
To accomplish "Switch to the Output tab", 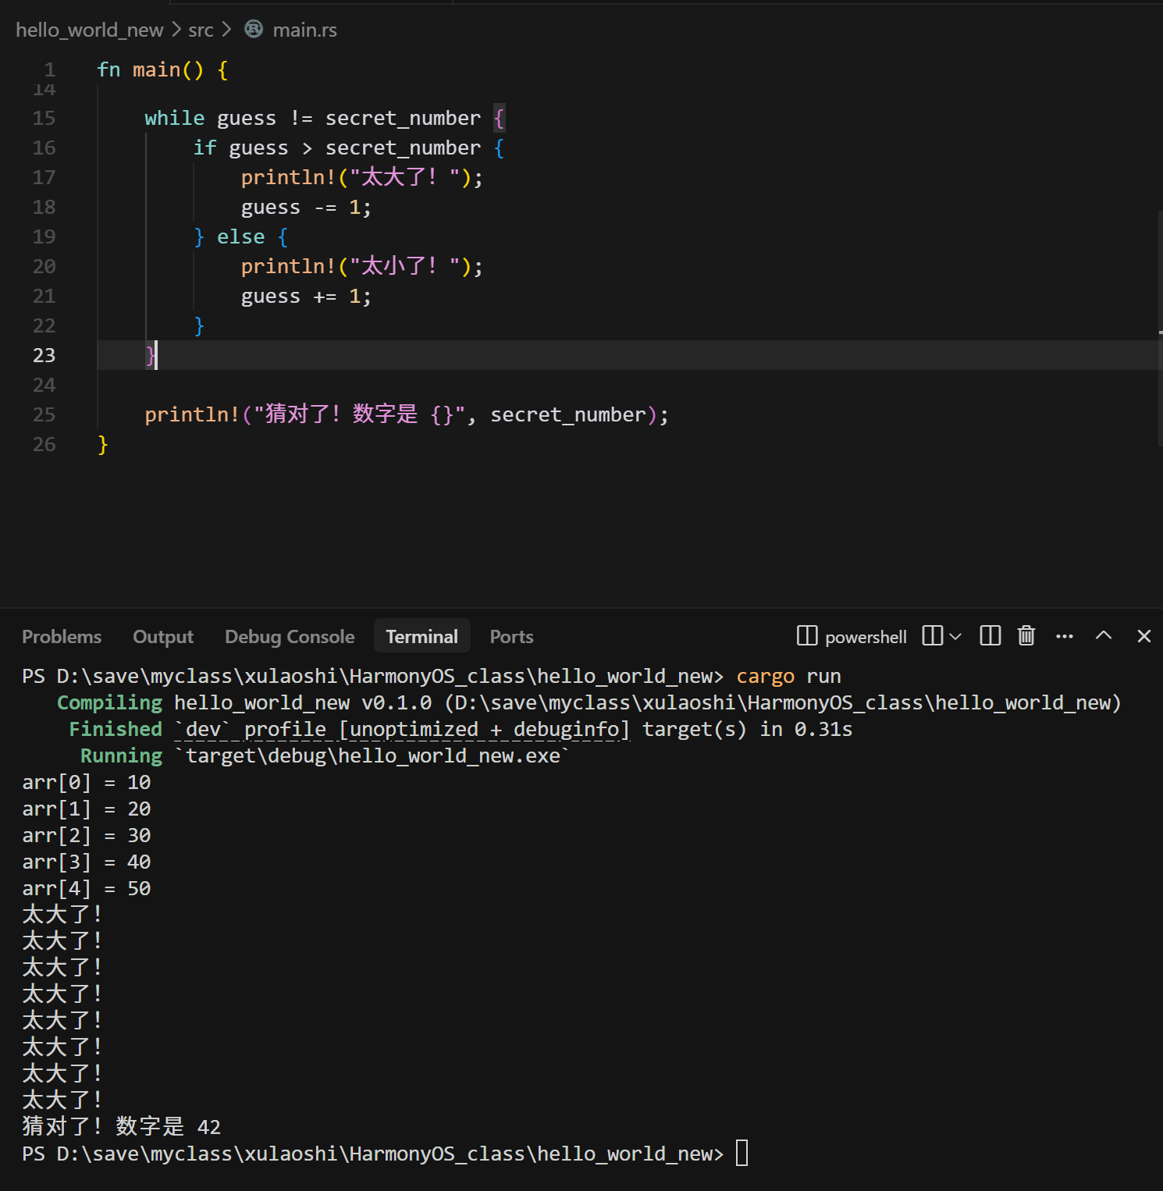I will point(163,637).
